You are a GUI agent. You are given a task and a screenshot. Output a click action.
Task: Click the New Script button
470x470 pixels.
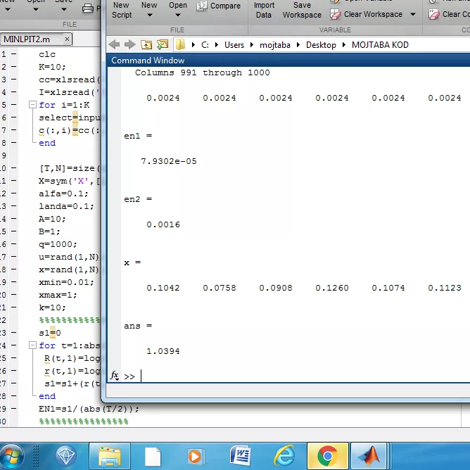coord(121,9)
